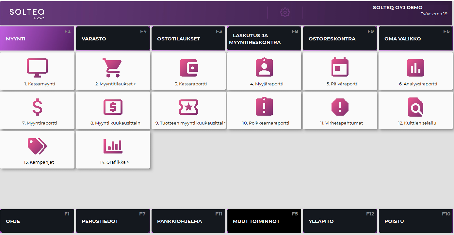Click the Kuittien selailu search icon
This screenshot has width=454, height=235.
[415, 107]
